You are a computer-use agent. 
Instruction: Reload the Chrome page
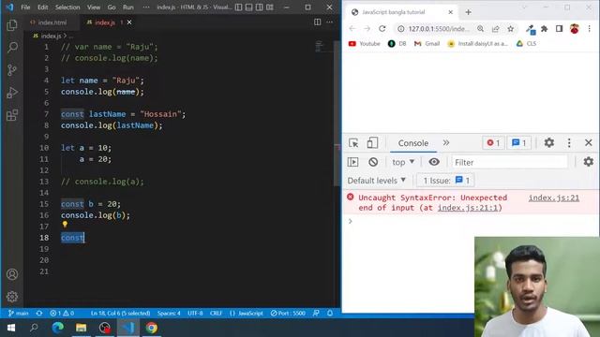(382, 29)
